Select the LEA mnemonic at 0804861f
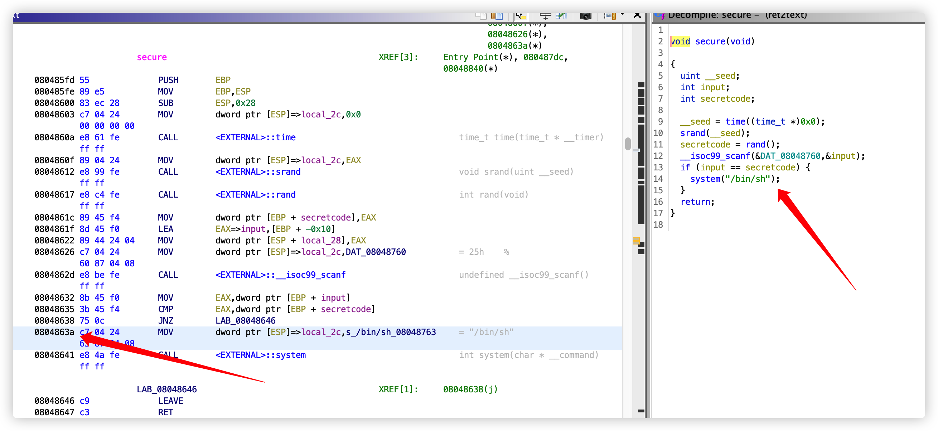 pyautogui.click(x=165, y=229)
